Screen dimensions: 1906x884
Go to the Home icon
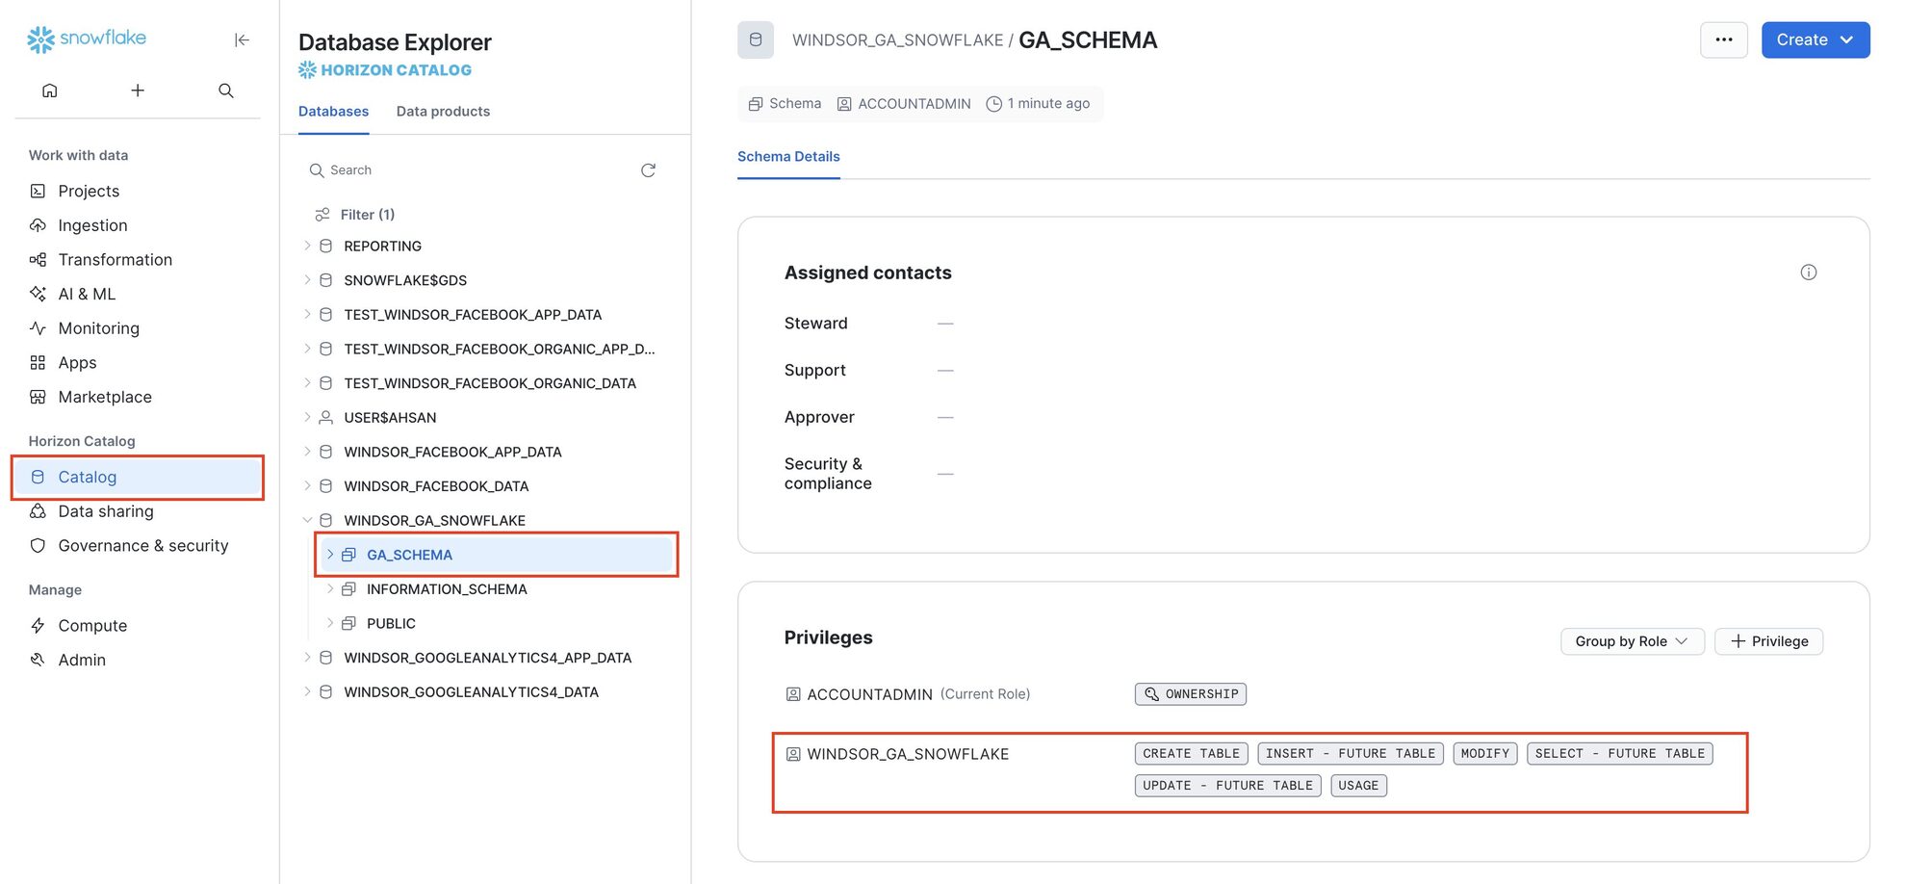click(50, 91)
